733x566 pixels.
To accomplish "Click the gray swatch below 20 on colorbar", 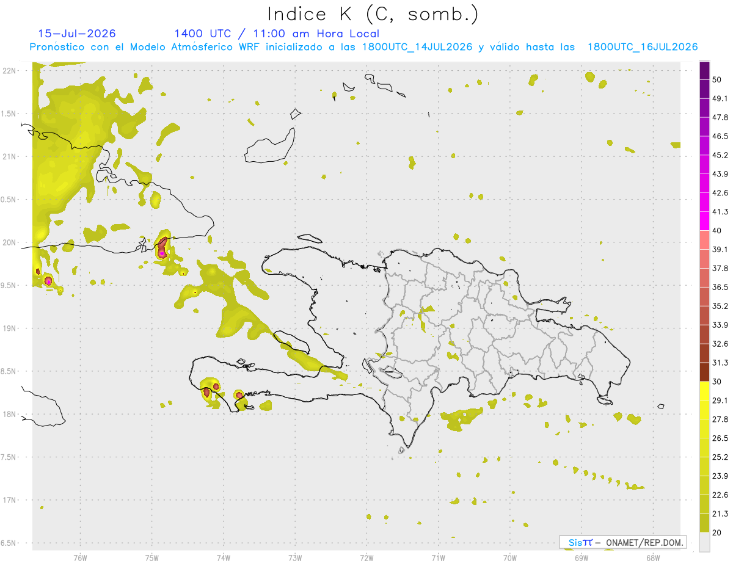I will pyautogui.click(x=704, y=542).
